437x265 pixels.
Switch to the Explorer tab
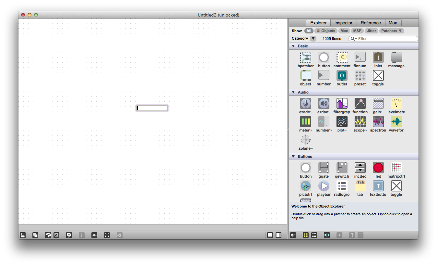pos(318,23)
